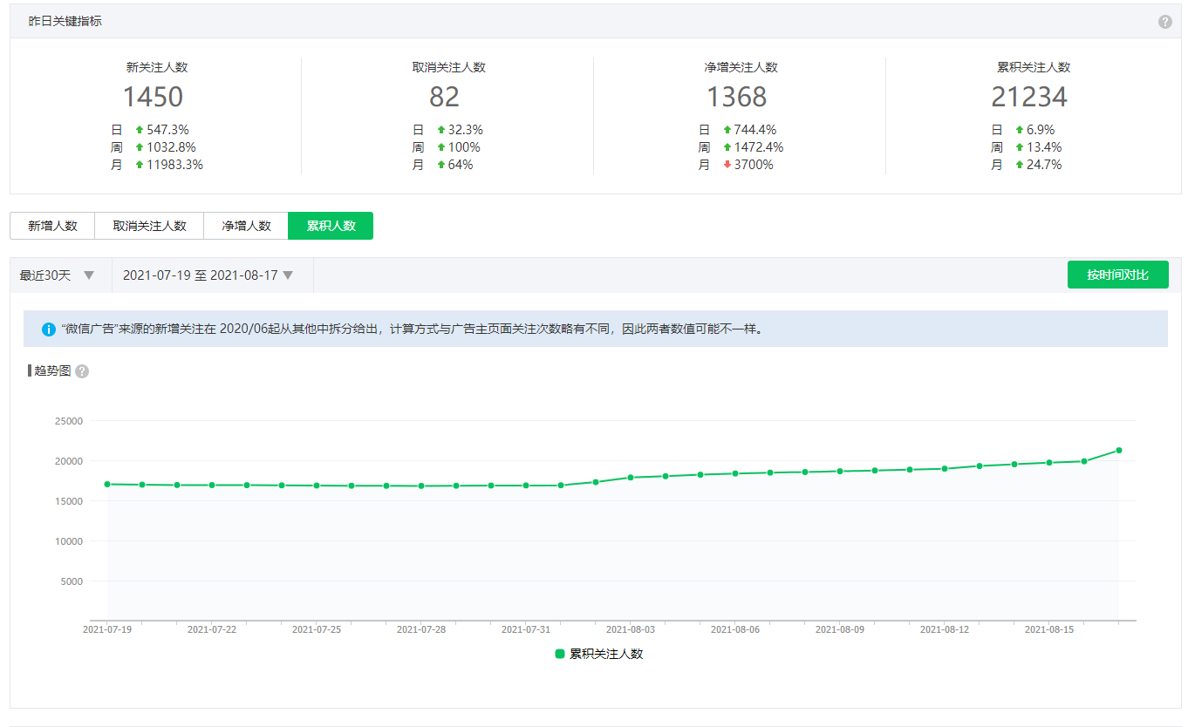Click the 1472.4% weekly change value

tap(759, 147)
